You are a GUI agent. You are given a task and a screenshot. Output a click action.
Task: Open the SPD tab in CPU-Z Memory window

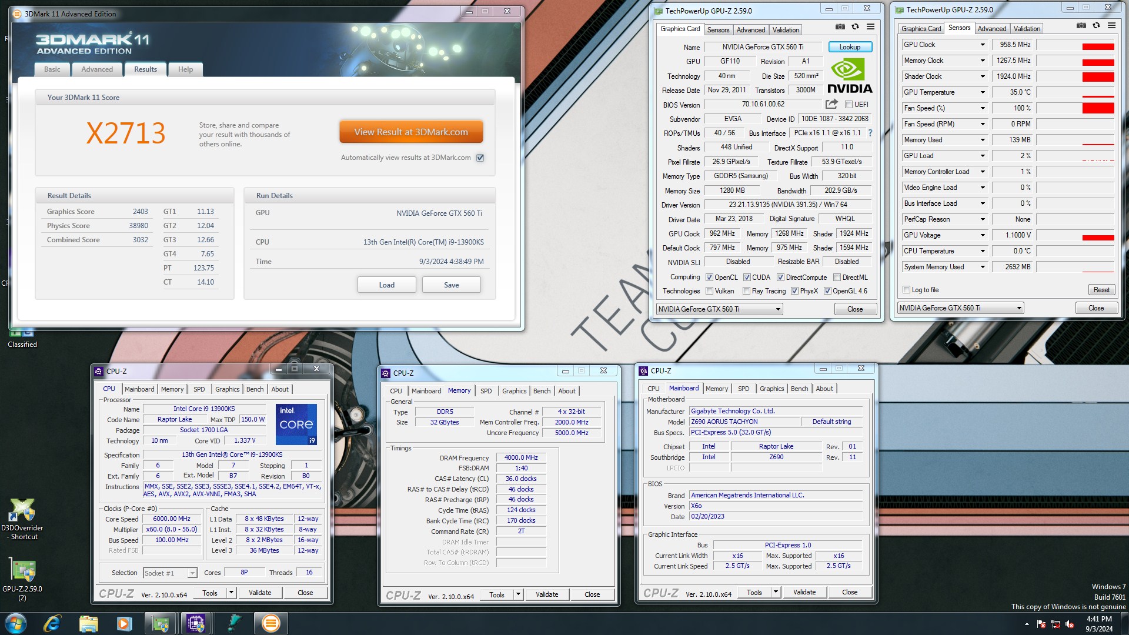click(486, 391)
